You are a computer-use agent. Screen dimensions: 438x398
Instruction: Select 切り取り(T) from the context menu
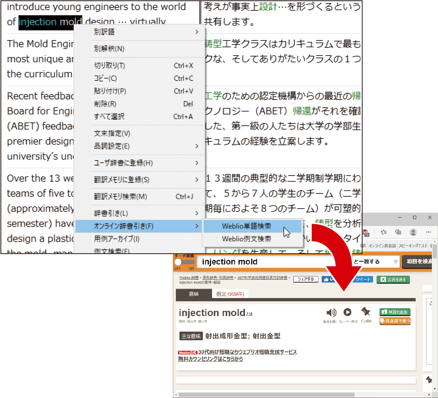(x=139, y=65)
